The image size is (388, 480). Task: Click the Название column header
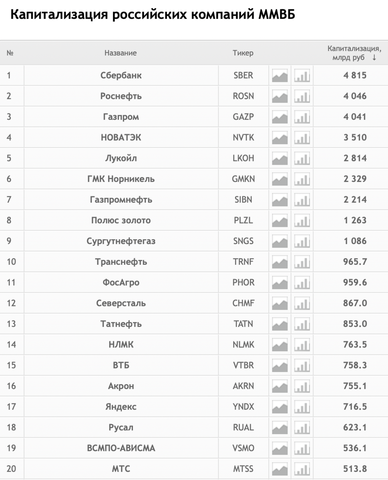pos(121,53)
